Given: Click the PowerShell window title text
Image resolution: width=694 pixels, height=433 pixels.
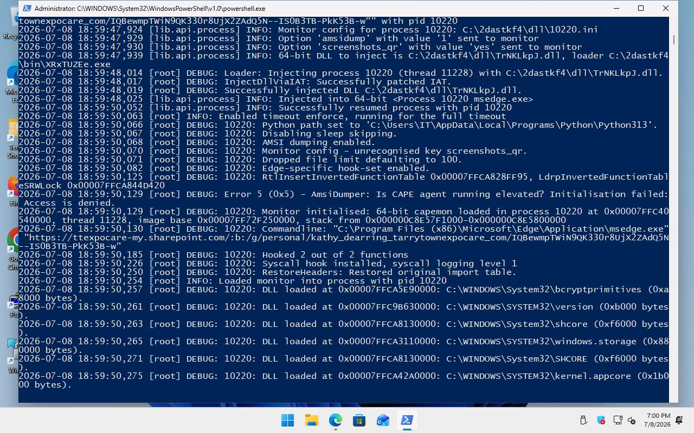Looking at the screenshot, I should (x=150, y=9).
